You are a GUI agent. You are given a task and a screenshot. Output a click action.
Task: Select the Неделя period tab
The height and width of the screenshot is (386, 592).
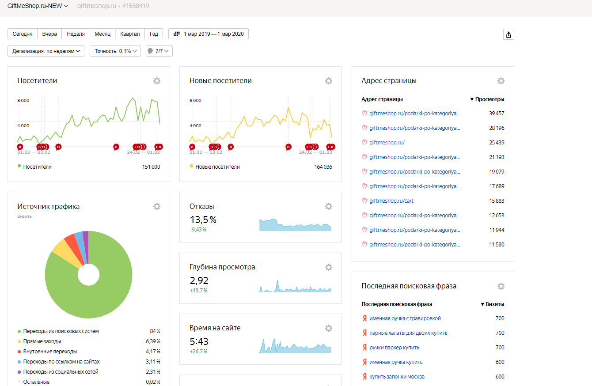click(x=76, y=34)
